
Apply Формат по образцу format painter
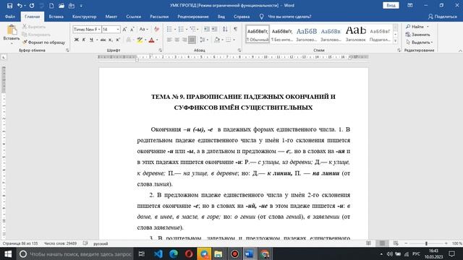44,43
